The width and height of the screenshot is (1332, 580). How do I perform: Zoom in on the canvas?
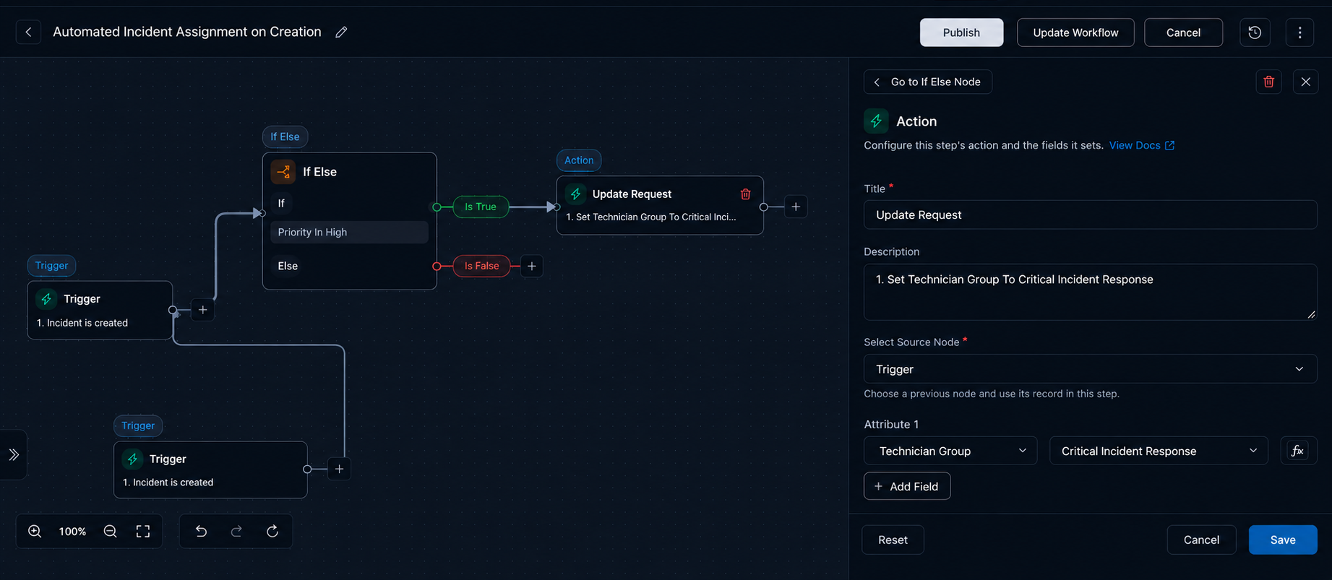35,532
